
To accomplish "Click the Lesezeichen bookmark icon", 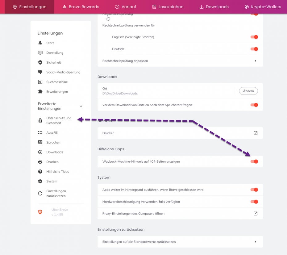I will coord(154,7).
